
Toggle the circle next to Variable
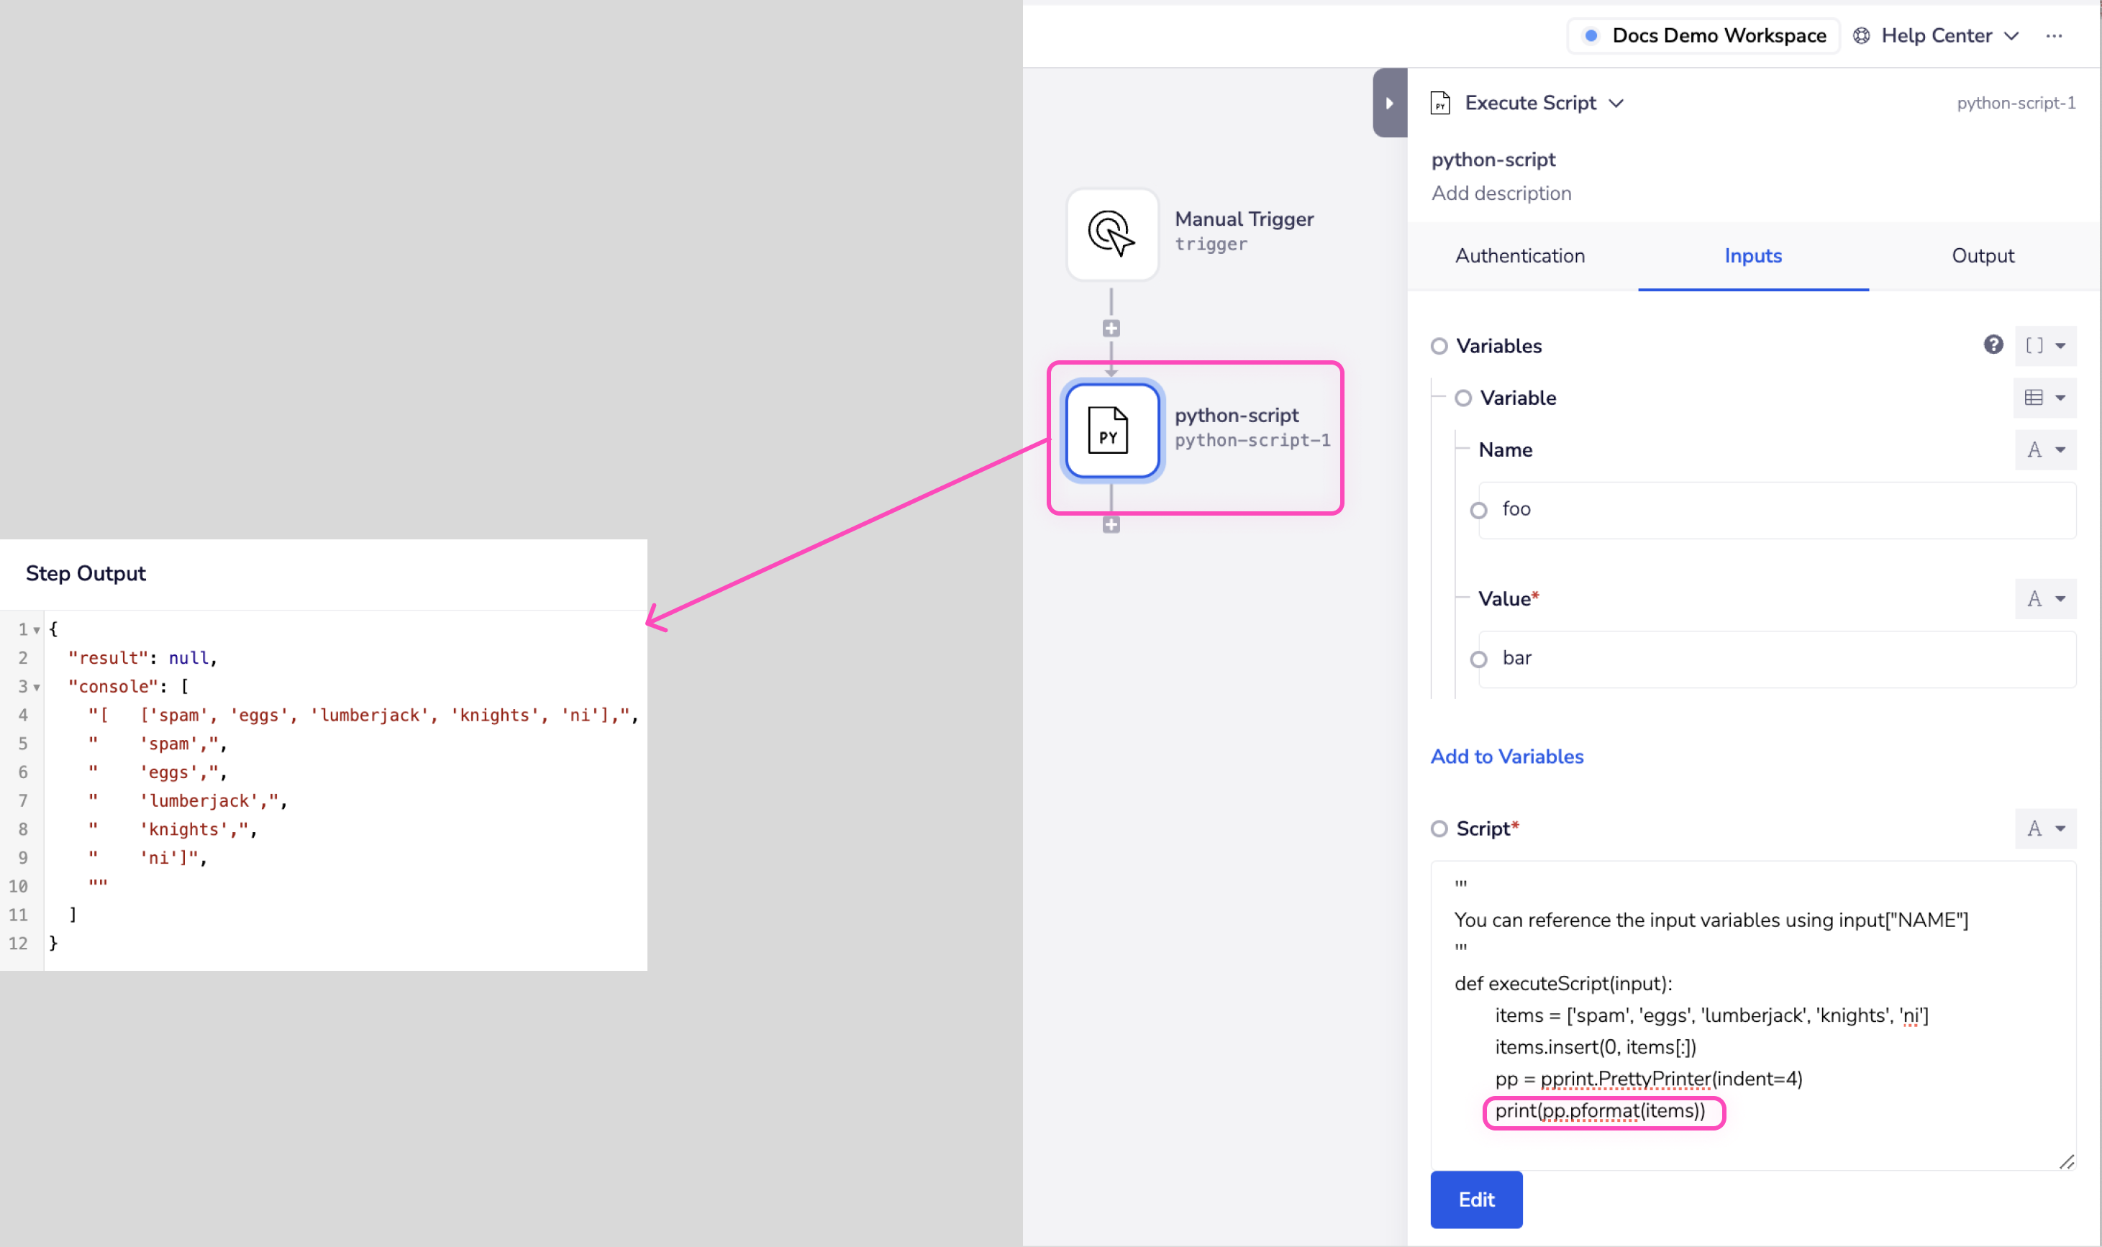point(1462,398)
